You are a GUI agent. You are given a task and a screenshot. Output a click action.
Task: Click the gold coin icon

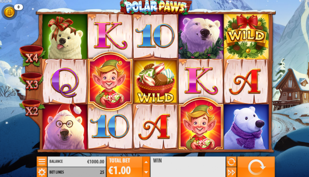tap(9, 12)
